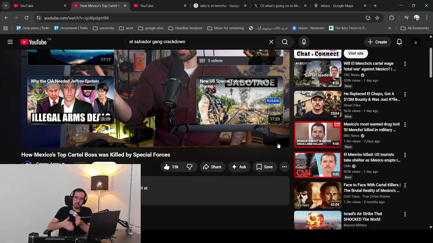Reload the current page

tap(26, 18)
